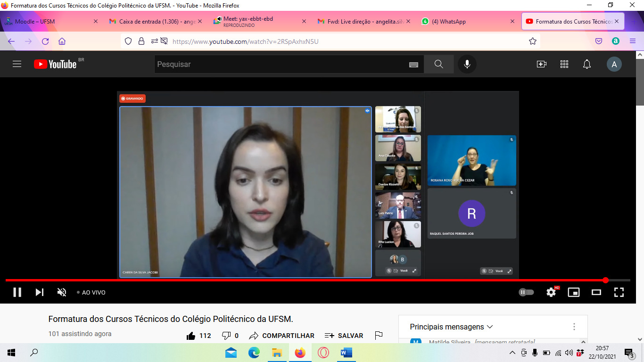Screen dimensions: 644x362
Task: Open the Firefox application menu
Action: [633, 41]
